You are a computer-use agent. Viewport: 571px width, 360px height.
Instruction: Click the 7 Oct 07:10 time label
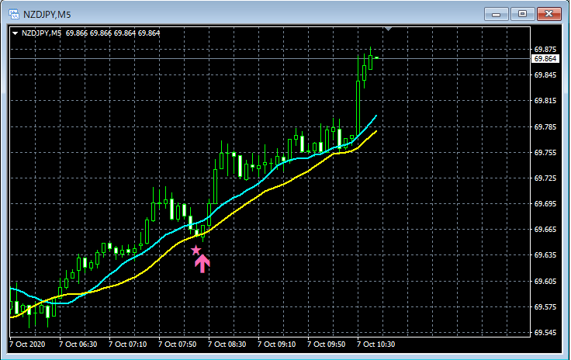(x=128, y=344)
